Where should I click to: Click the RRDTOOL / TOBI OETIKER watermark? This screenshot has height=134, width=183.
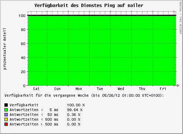[180, 18]
